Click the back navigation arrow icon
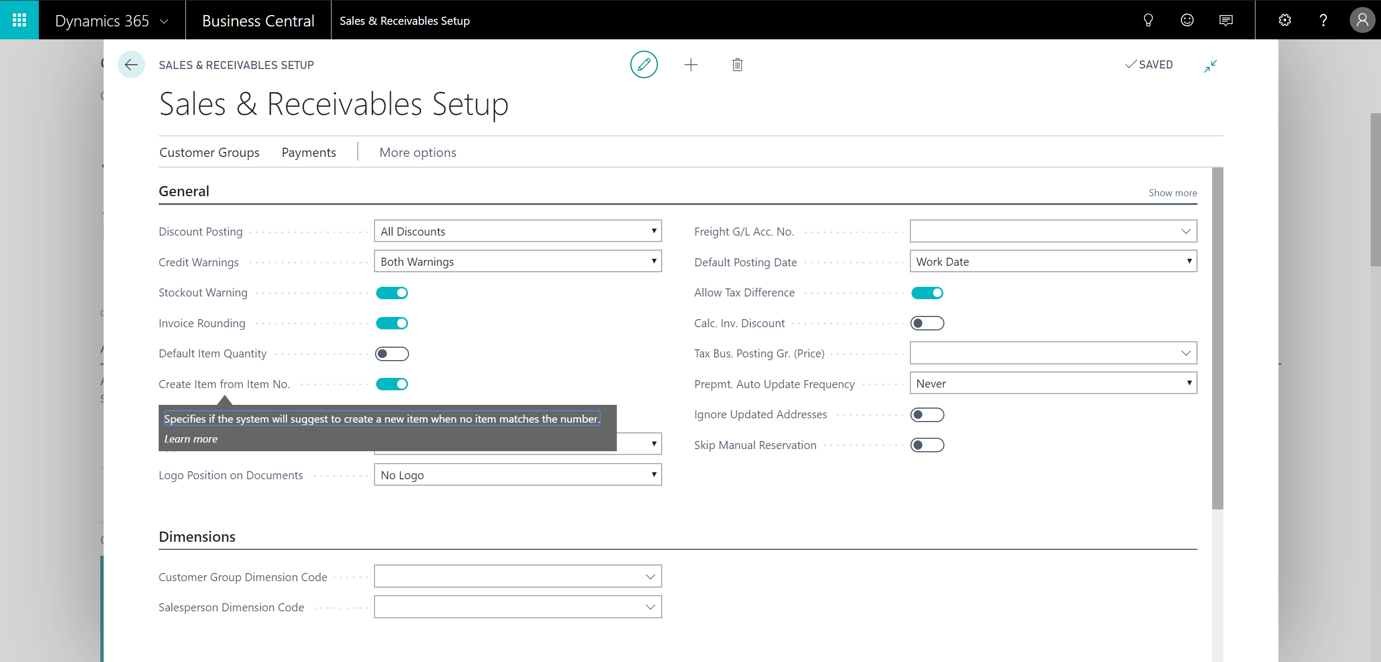 tap(131, 64)
